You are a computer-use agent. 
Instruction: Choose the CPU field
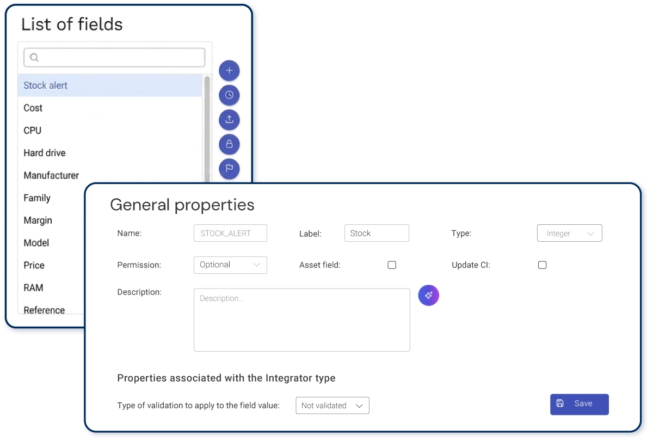(x=110, y=131)
